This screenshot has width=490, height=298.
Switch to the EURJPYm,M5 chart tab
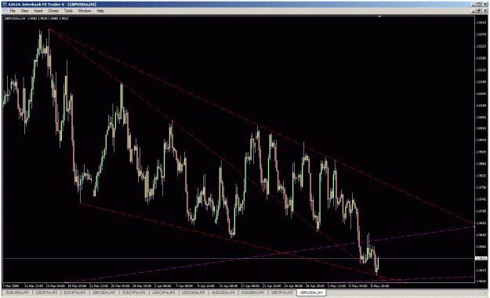pos(74,293)
